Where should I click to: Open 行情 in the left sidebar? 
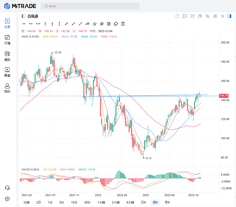7,40
